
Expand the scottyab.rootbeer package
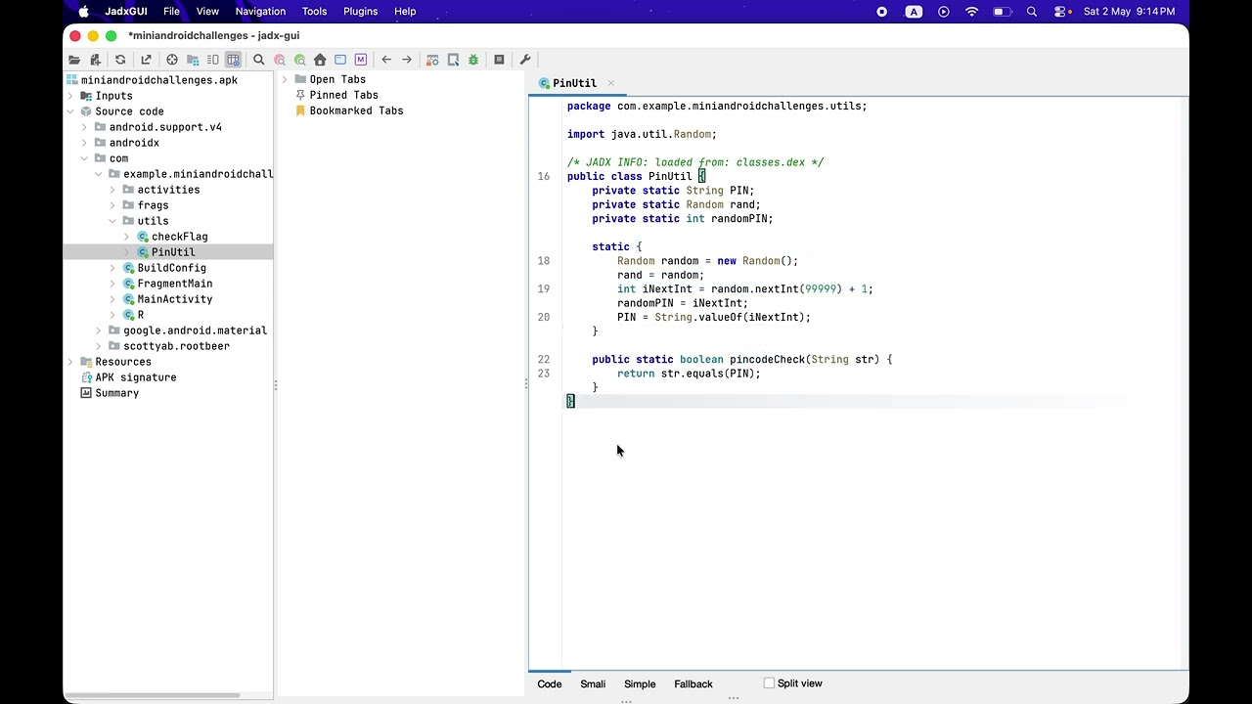pyautogui.click(x=99, y=346)
